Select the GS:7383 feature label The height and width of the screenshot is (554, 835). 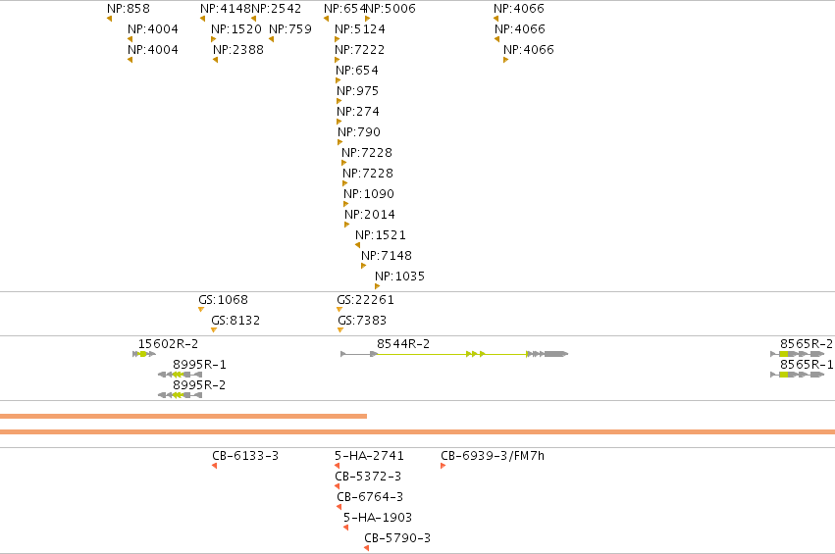coord(362,321)
